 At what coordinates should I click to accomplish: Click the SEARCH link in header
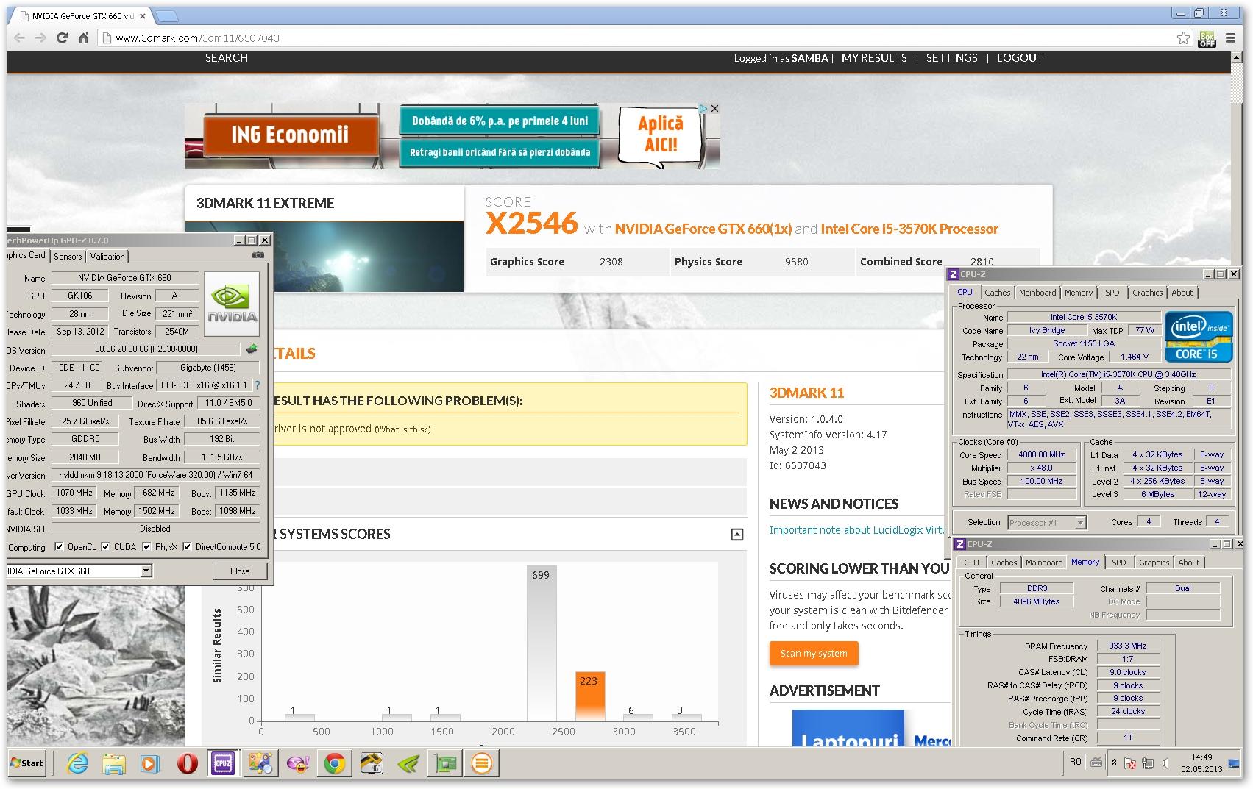point(227,58)
